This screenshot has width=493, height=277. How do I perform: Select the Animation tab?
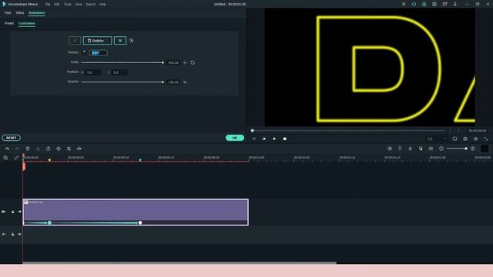pyautogui.click(x=37, y=13)
